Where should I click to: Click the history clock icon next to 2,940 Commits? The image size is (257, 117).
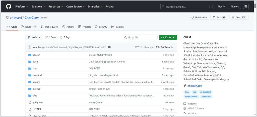click(157, 47)
